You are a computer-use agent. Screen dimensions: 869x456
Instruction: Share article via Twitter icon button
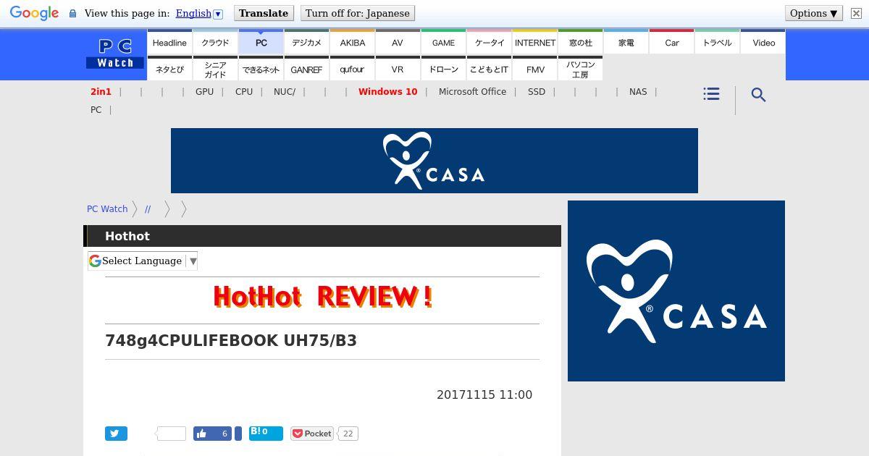coord(116,434)
